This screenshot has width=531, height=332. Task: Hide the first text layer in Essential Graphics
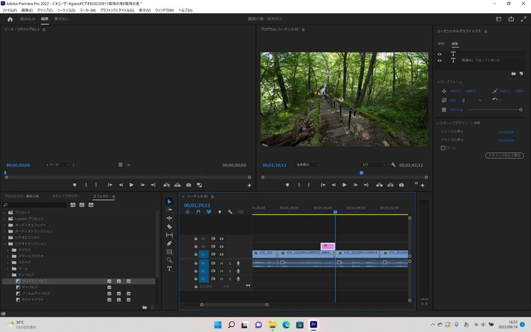pyautogui.click(x=439, y=54)
